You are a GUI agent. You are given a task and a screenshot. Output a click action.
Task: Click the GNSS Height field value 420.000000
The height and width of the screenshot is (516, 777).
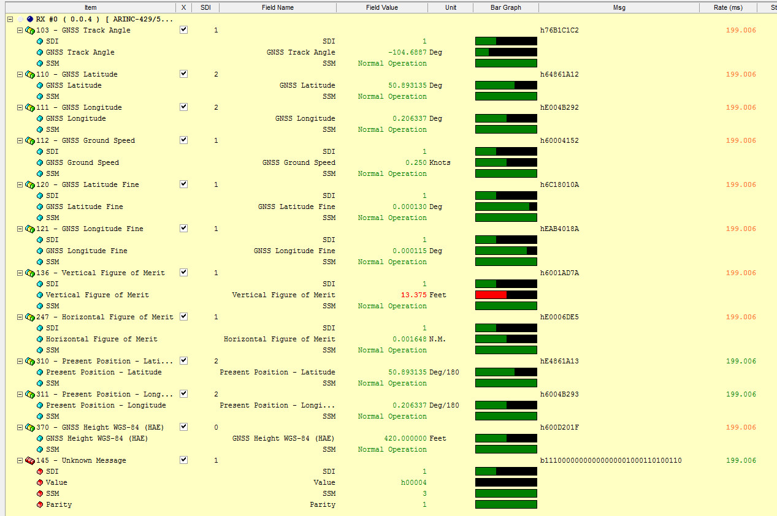[405, 438]
